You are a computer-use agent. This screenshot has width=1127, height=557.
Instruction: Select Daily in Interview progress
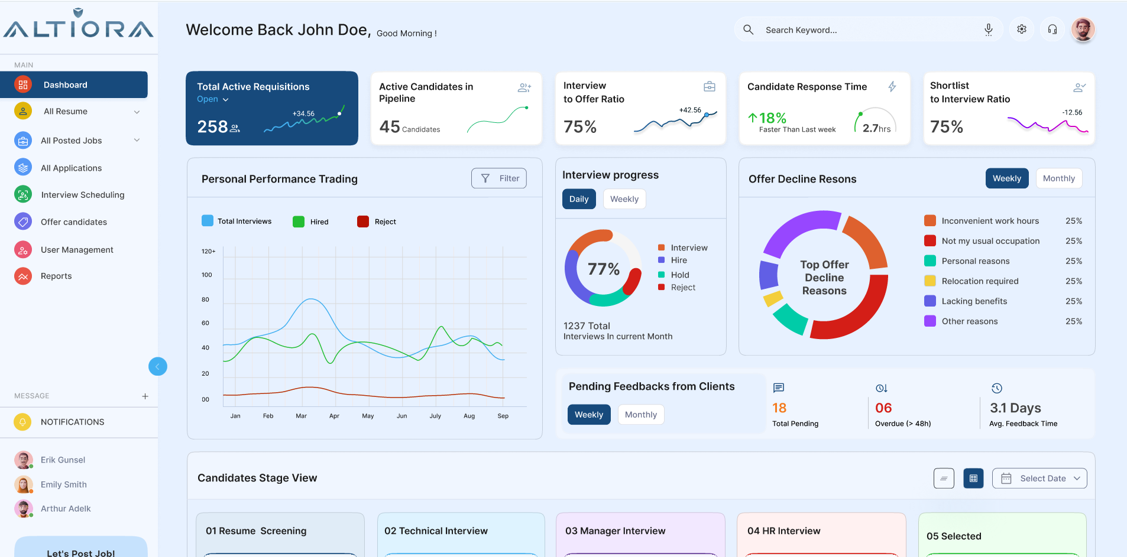579,199
